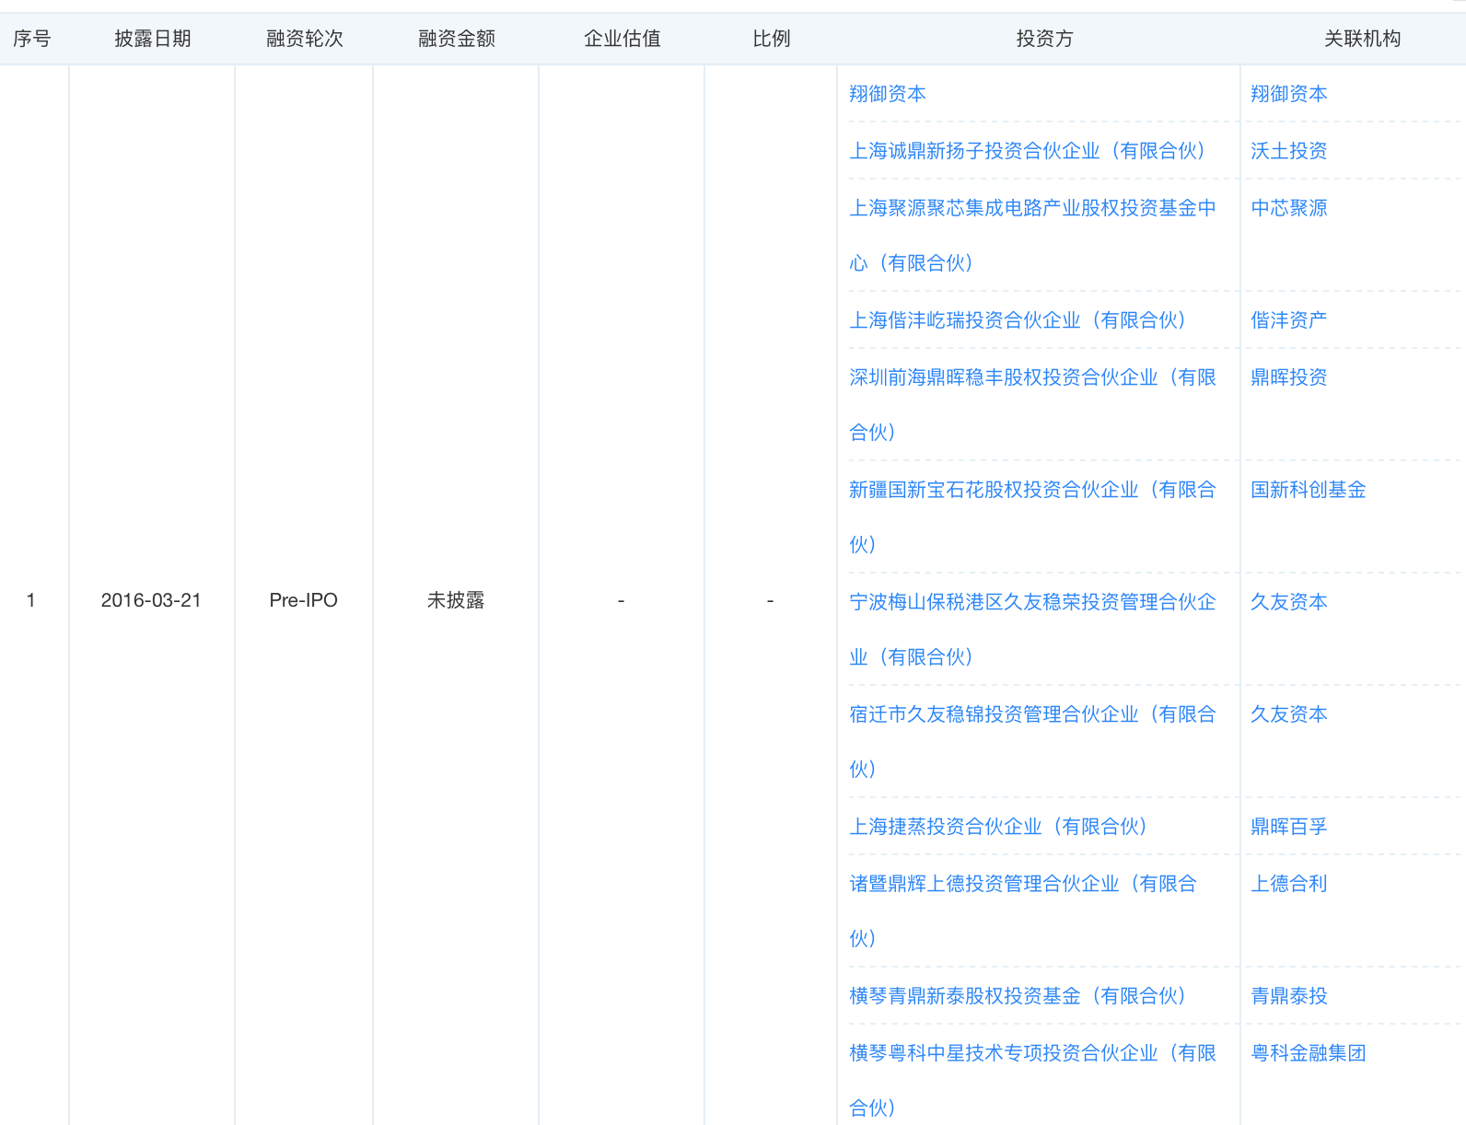Open 诸暨鼎辉上德投资管理 link
1466x1125 pixels.
pos(1022,911)
